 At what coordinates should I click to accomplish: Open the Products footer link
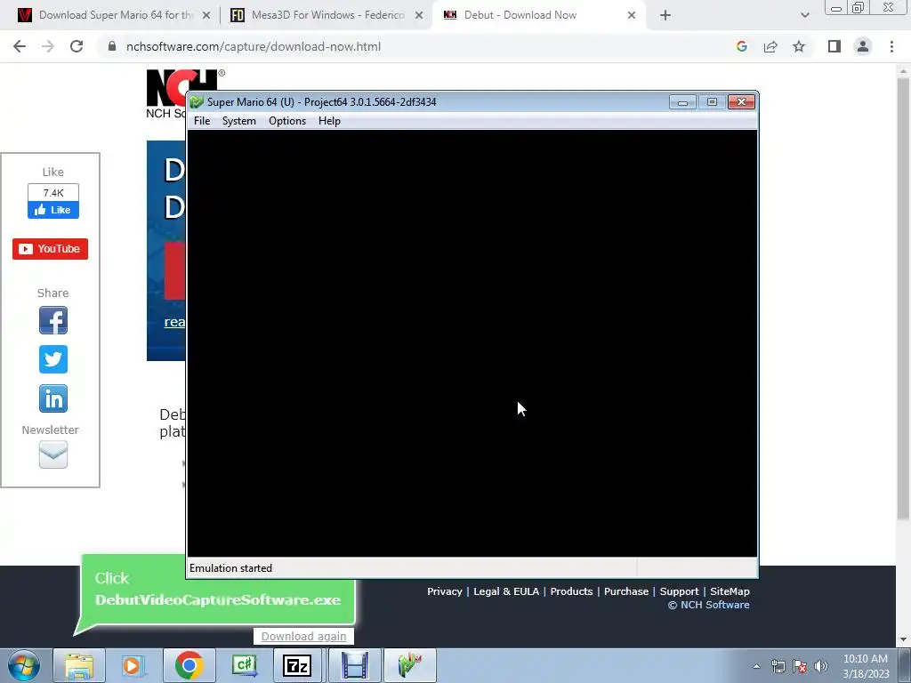click(571, 591)
